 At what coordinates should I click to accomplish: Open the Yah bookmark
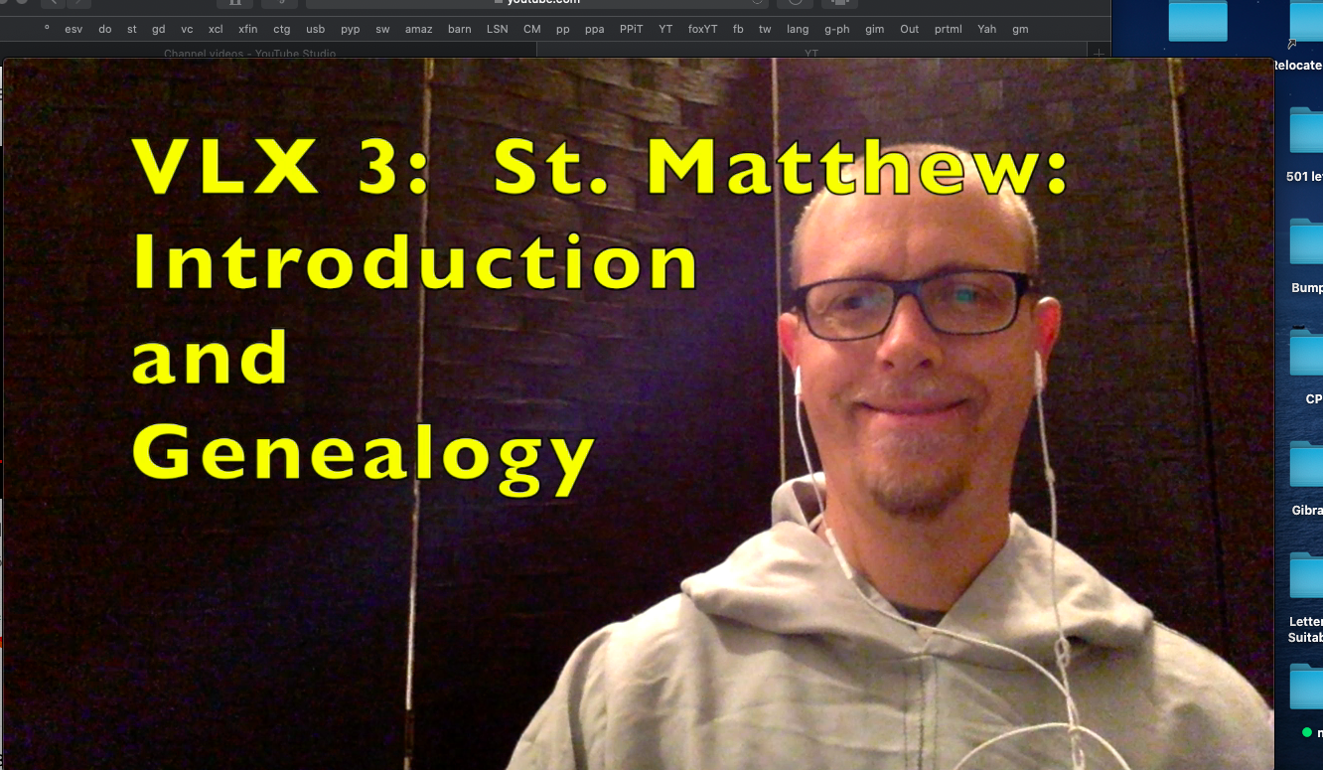pos(987,29)
